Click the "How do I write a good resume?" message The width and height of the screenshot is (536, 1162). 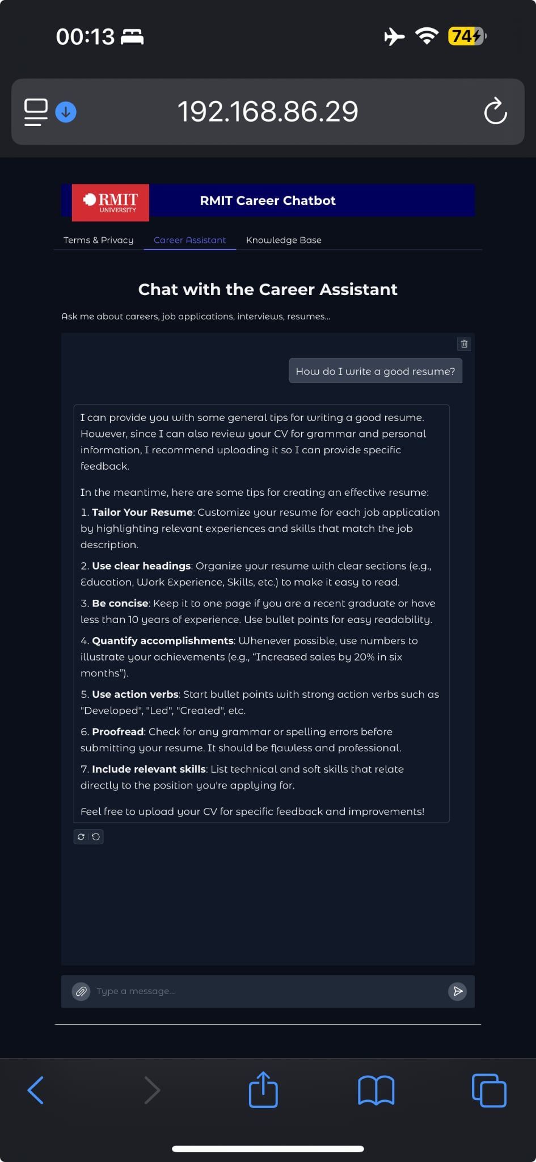375,371
